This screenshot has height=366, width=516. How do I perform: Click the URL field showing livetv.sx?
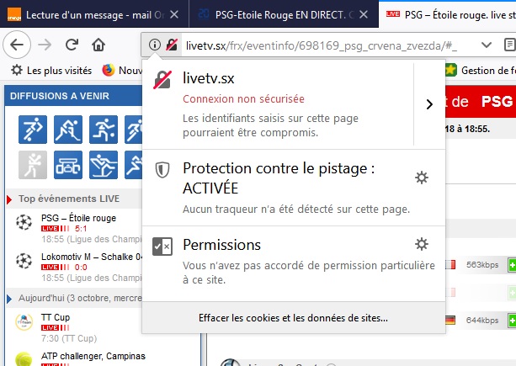321,45
